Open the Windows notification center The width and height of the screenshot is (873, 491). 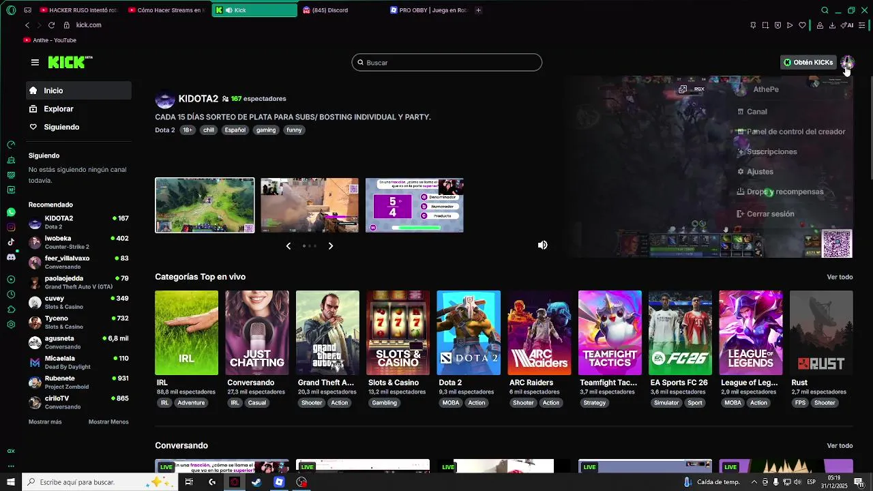click(859, 482)
